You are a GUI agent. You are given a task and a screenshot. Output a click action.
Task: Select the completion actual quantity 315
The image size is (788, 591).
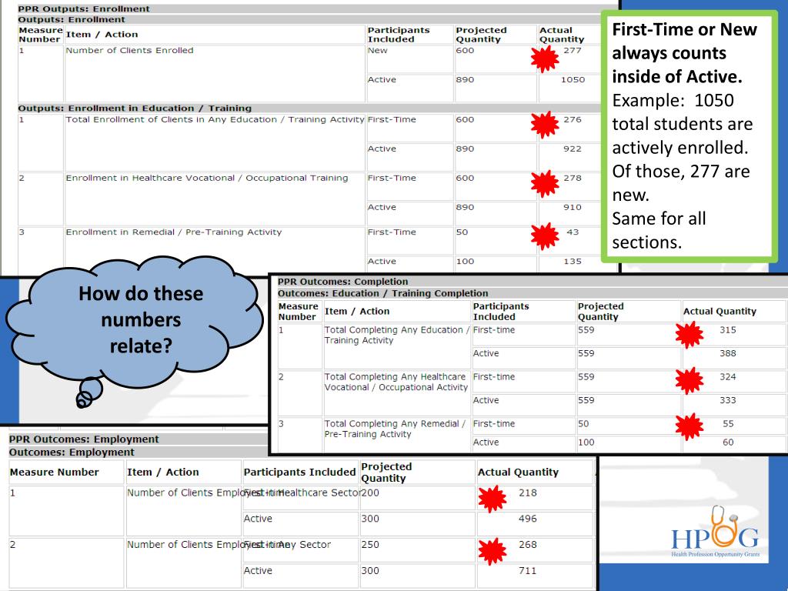(728, 330)
